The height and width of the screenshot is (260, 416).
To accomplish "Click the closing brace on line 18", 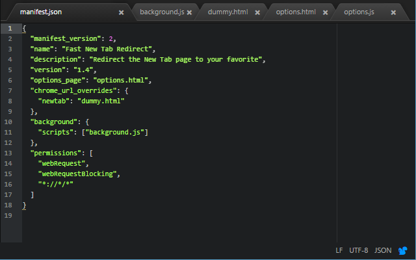I will coord(24,205).
